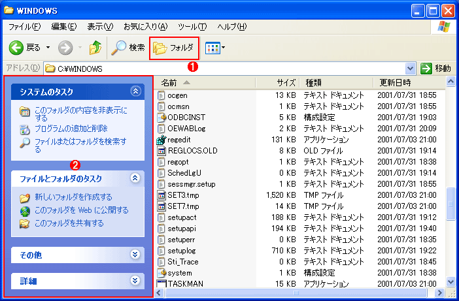Click the vertical scrollbar thumb
Image resolution: width=459 pixels, height=301 pixels.
450,204
